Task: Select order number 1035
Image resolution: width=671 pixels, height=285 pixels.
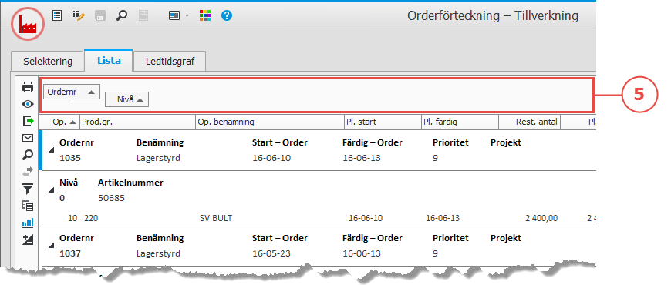Action: pyautogui.click(x=70, y=158)
